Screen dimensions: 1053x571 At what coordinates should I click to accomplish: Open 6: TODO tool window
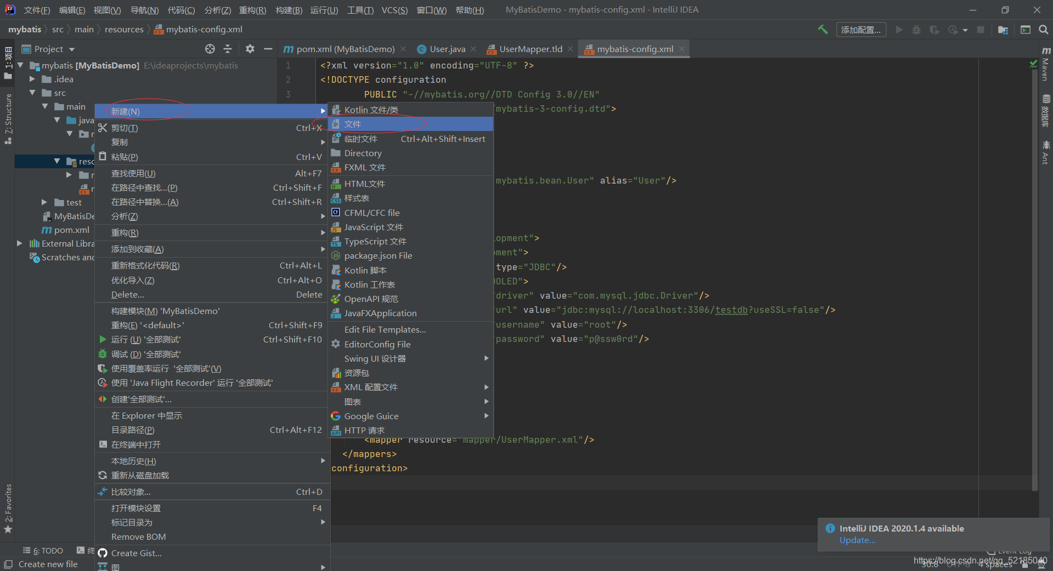[43, 551]
